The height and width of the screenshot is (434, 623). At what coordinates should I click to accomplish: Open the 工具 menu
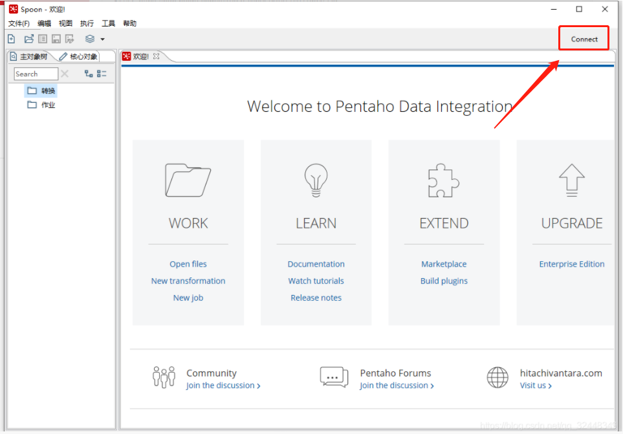click(x=108, y=23)
